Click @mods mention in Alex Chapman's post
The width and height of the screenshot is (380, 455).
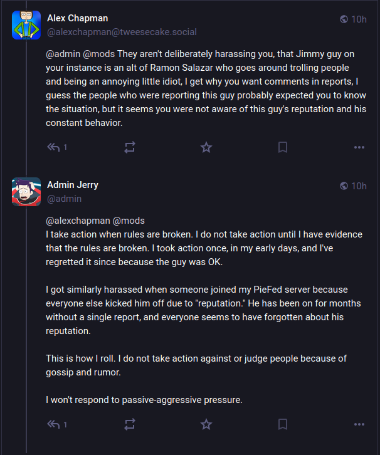pos(97,53)
